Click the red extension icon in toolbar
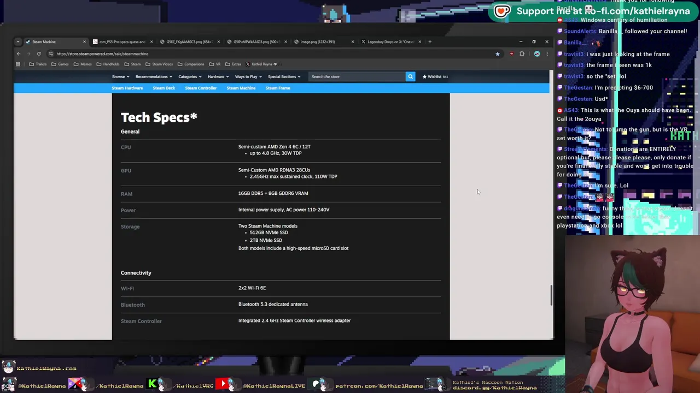 coord(511,53)
